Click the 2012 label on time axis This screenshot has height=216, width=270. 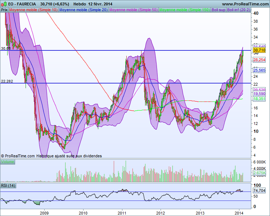click(161, 213)
